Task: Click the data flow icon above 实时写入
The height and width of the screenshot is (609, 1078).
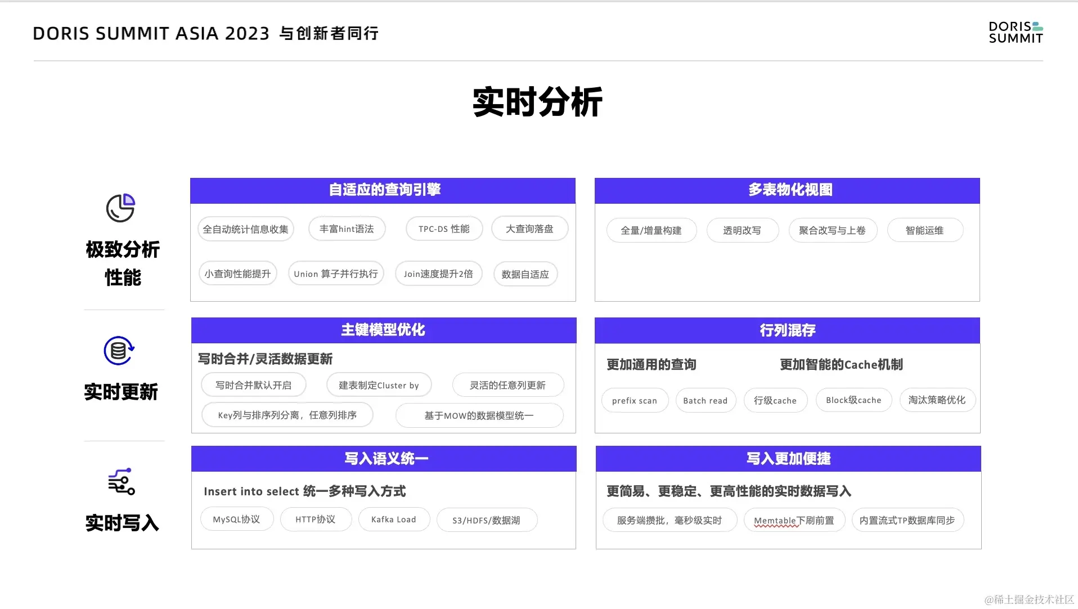Action: coord(122,482)
